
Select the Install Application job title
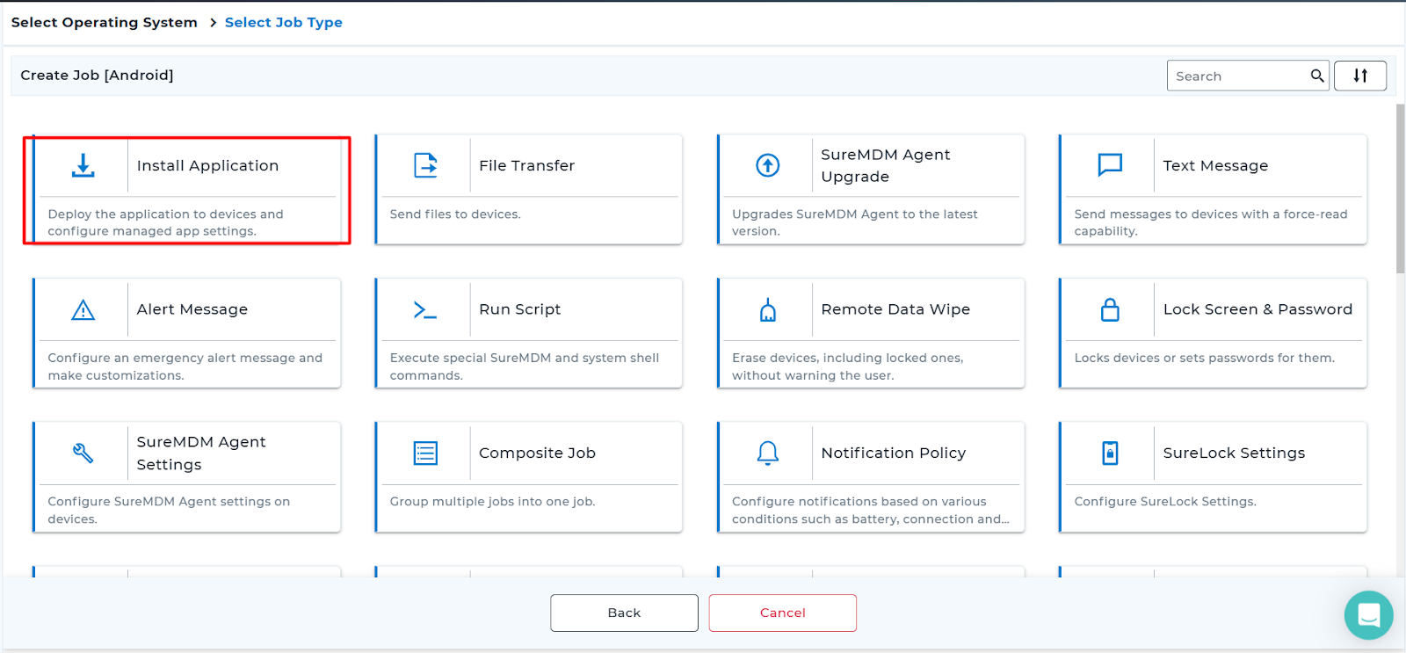tap(207, 165)
